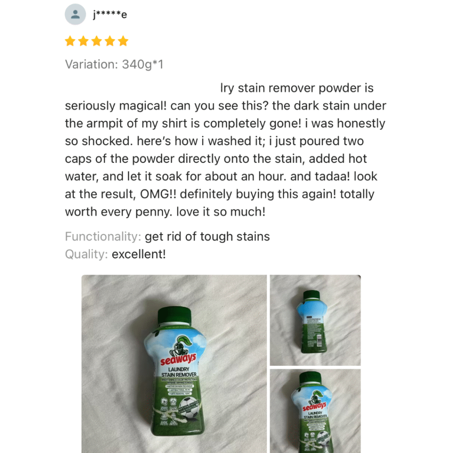453x453 pixels.
Task: Open the large front-view bottle photo
Action: point(174,364)
